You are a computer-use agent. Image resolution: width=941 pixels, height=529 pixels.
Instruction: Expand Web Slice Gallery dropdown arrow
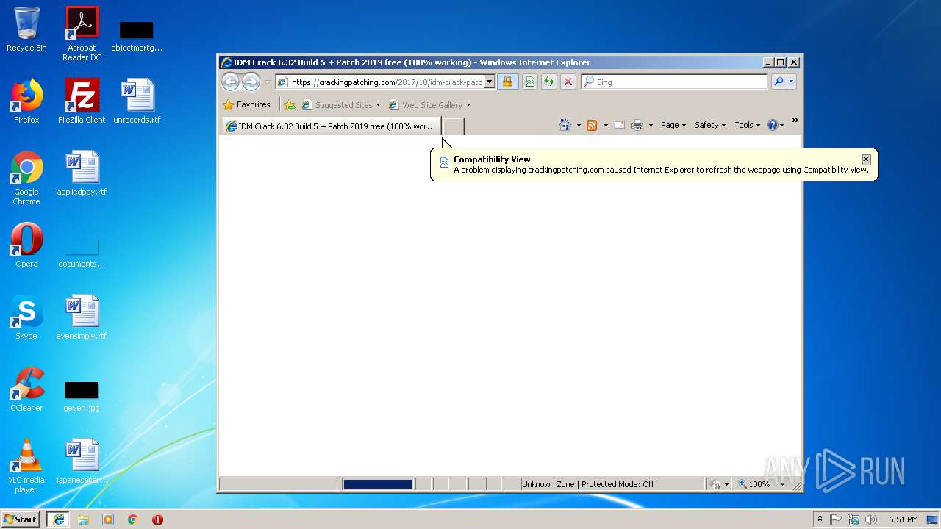pyautogui.click(x=469, y=104)
